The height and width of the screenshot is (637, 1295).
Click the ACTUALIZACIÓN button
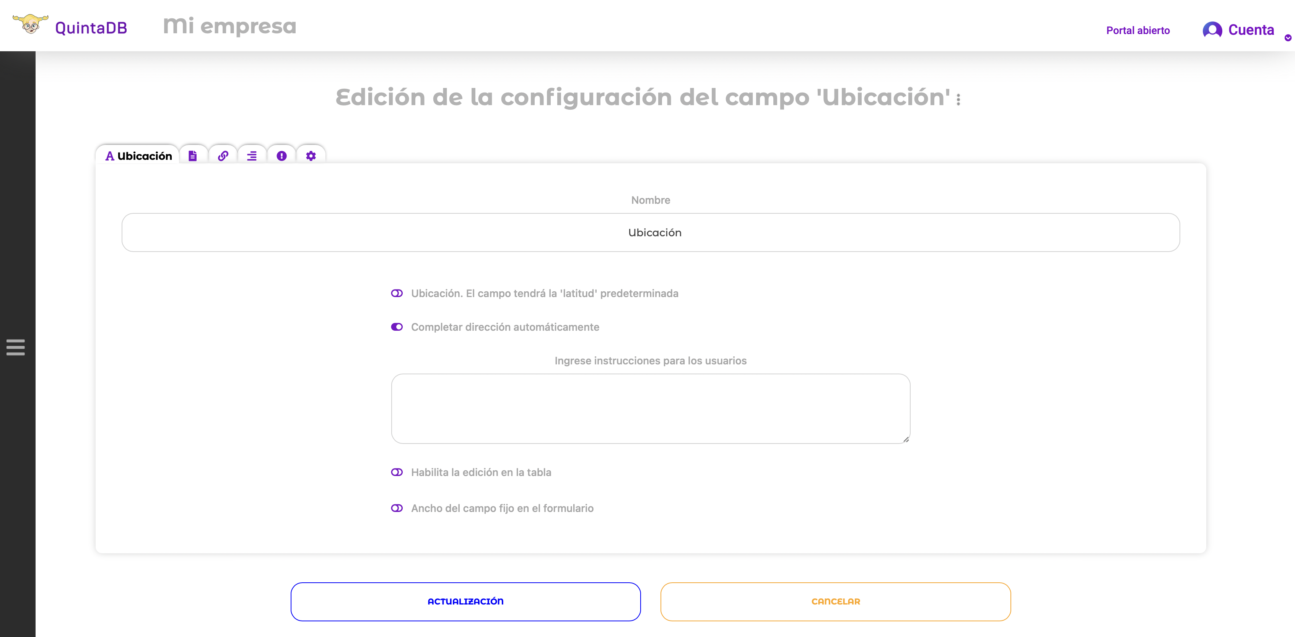(465, 601)
